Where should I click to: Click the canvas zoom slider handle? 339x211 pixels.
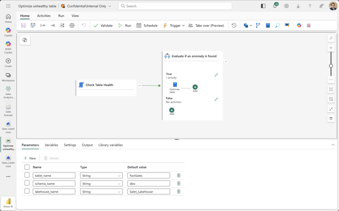[x=331, y=66]
